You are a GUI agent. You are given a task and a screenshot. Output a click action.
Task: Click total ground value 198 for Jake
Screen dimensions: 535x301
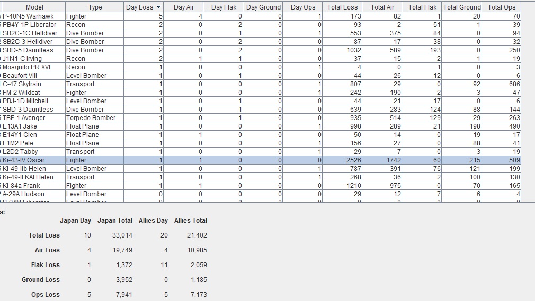462,126
